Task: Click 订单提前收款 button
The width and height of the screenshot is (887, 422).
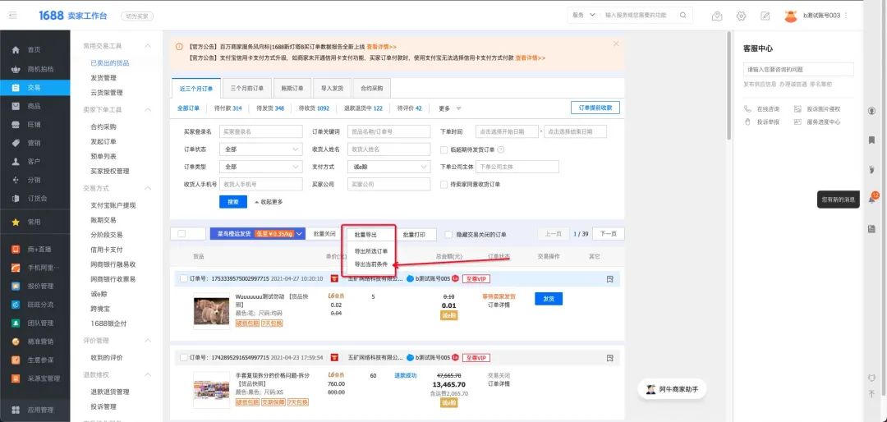Action: [595, 108]
